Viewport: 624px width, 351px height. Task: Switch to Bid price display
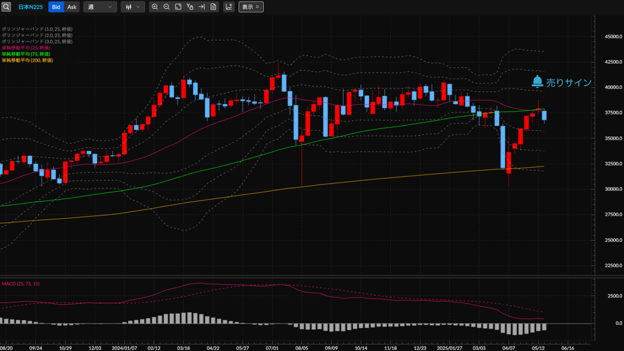coord(56,7)
